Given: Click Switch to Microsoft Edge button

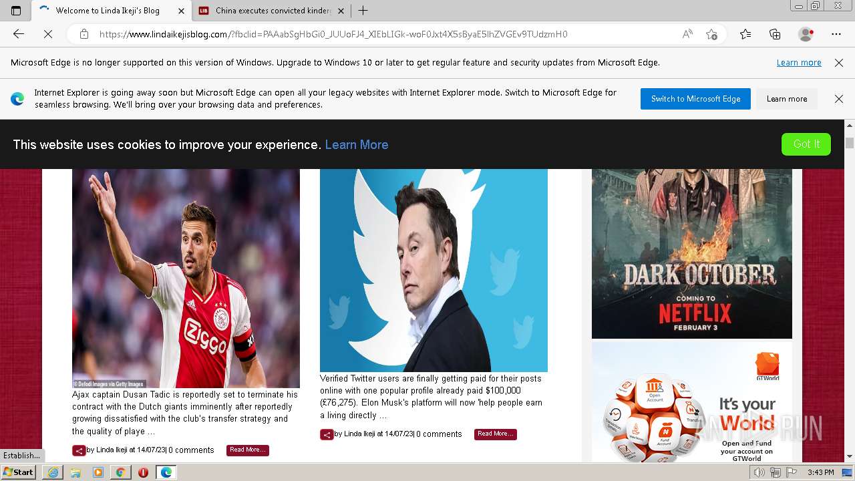Looking at the screenshot, I should click(x=695, y=99).
